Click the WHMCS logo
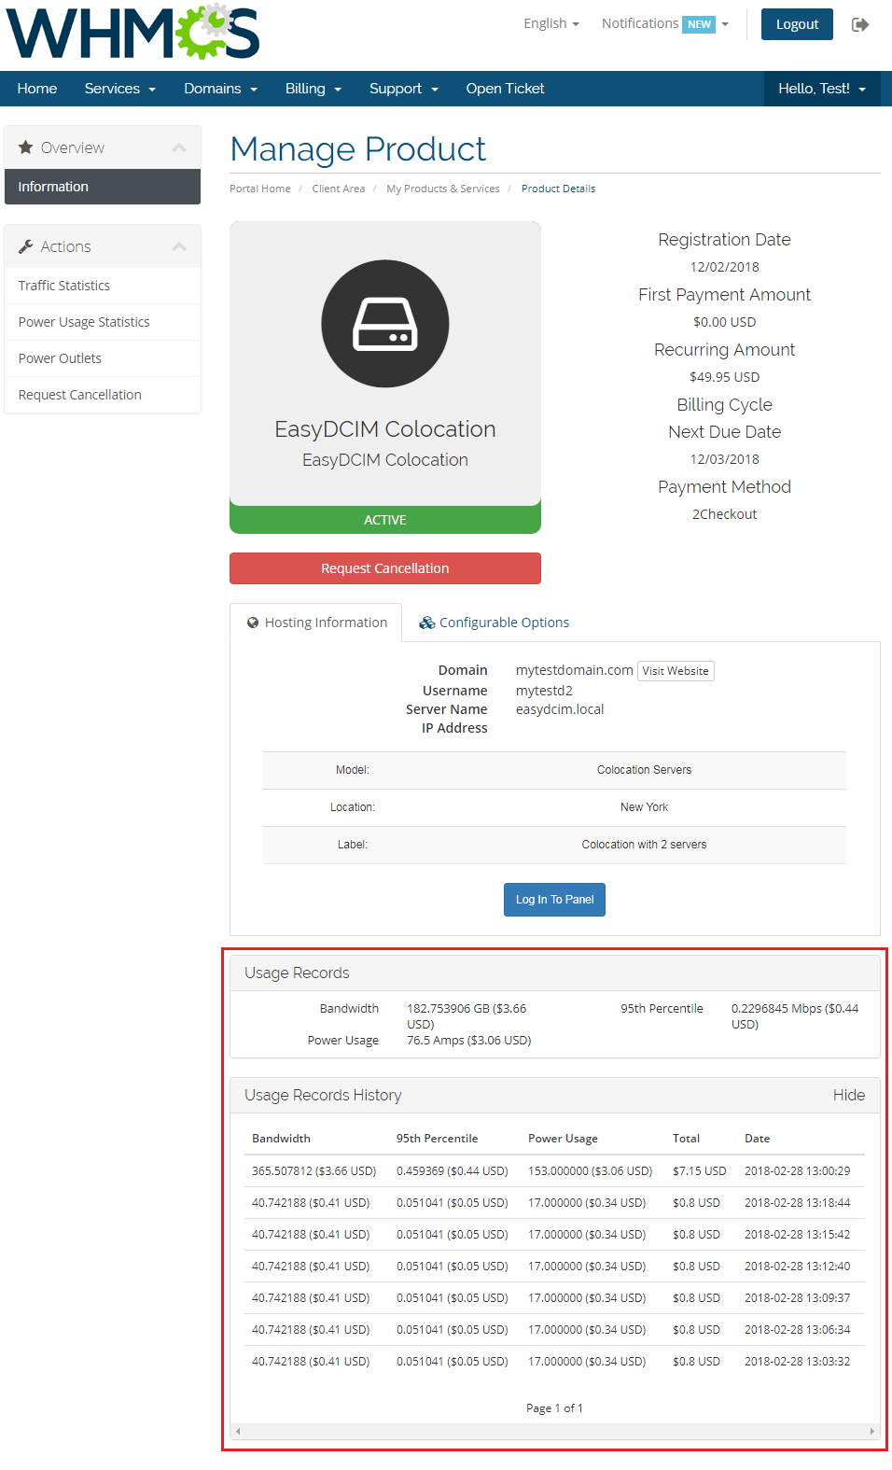The height and width of the screenshot is (1470, 892). [x=133, y=31]
